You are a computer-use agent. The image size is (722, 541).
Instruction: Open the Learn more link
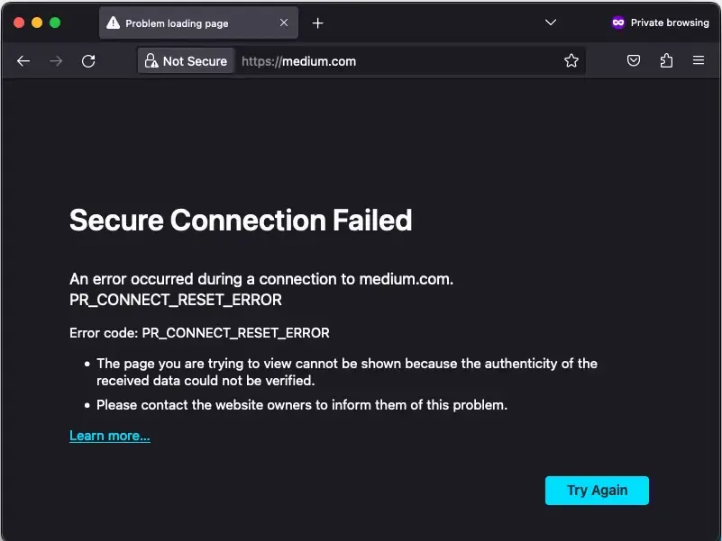pyautogui.click(x=109, y=436)
